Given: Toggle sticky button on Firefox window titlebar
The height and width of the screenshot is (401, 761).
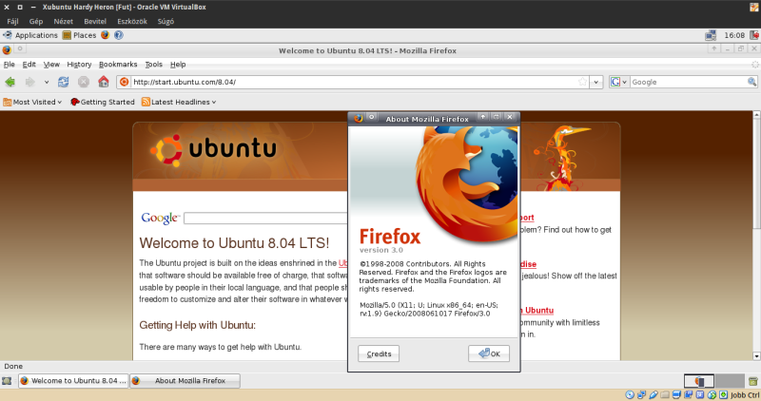Looking at the screenshot, I should (20, 48).
